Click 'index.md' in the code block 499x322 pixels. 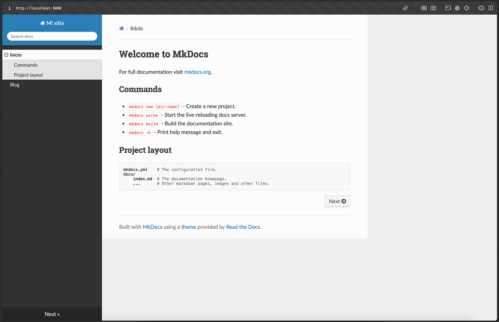(143, 179)
